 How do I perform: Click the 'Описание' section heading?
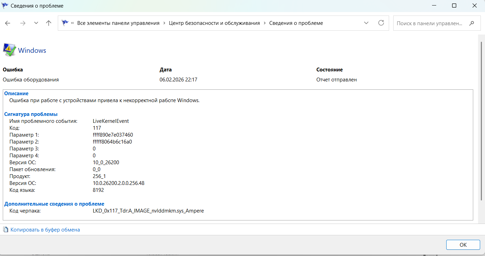16,93
